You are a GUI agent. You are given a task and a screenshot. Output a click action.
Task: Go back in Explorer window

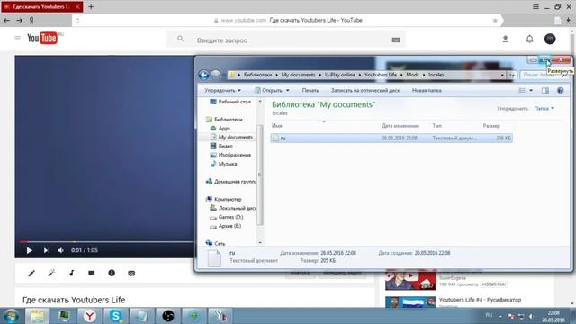[x=204, y=75]
